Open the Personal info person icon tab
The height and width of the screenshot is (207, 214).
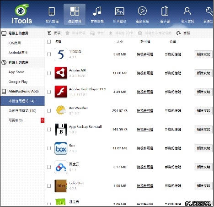[x=187, y=15]
